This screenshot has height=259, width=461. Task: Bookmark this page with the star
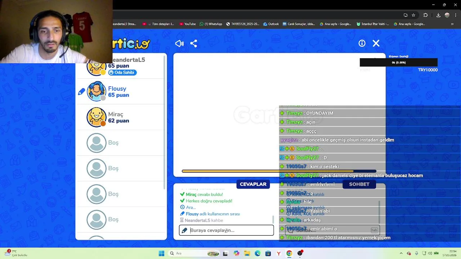(x=413, y=15)
